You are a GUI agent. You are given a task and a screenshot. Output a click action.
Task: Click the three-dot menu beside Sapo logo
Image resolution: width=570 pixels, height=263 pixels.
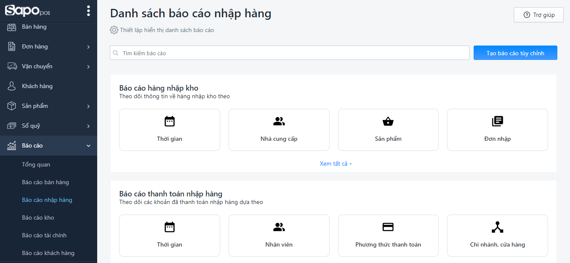click(x=88, y=11)
